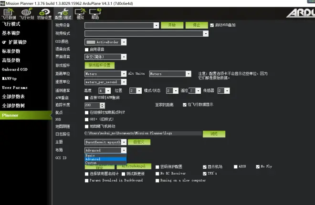Enable Running on a slow computer checkbox
This screenshot has width=315, height=205.
tap(157, 181)
